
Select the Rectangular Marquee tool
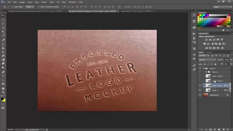[3, 20]
